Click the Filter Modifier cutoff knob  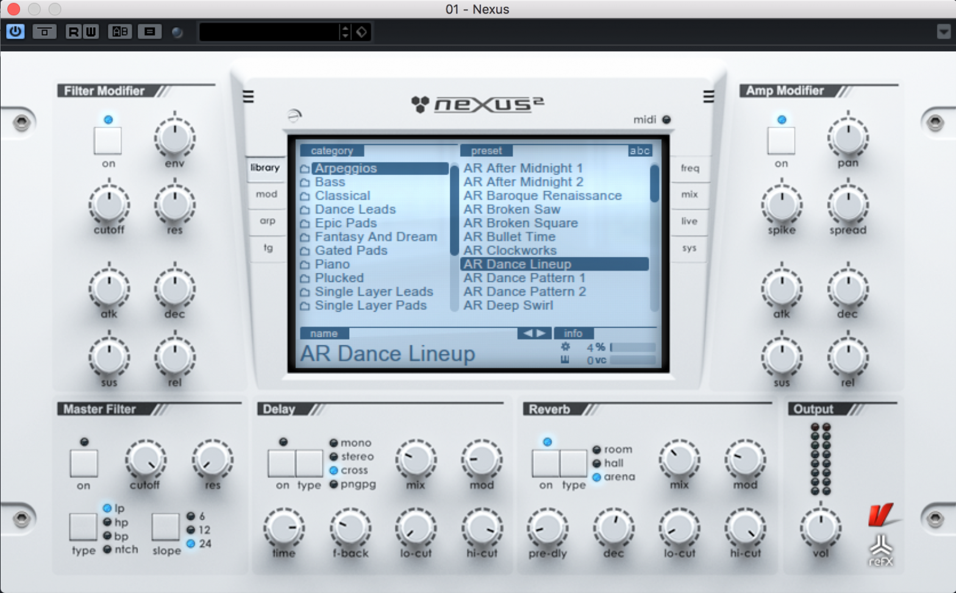tap(109, 204)
